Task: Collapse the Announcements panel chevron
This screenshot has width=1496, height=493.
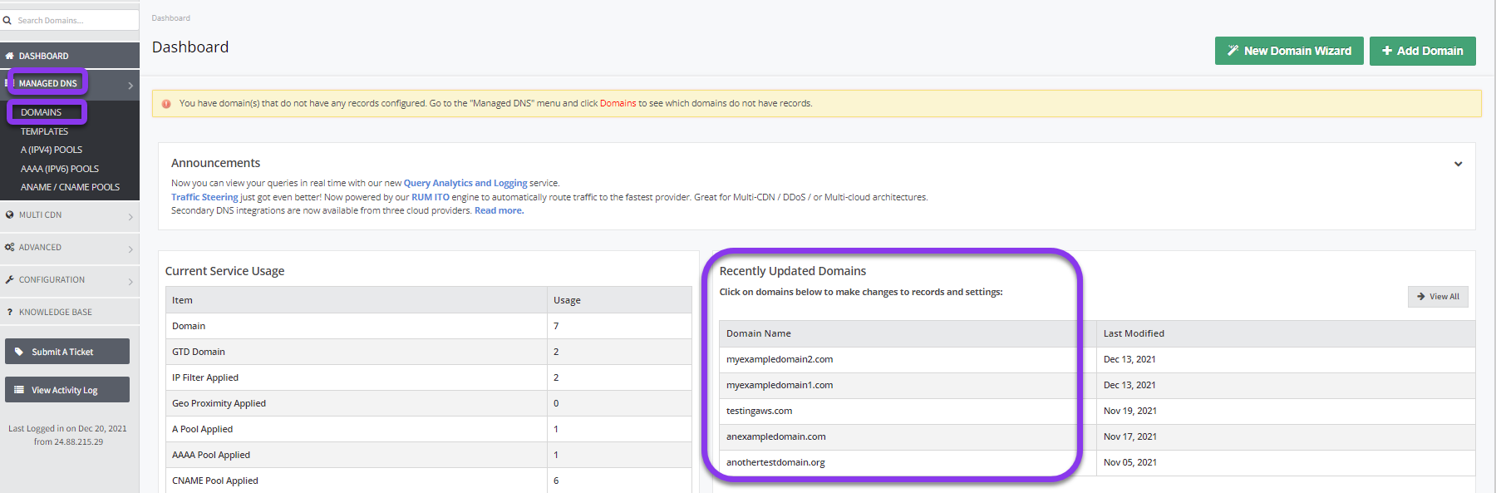Action: pyautogui.click(x=1458, y=164)
